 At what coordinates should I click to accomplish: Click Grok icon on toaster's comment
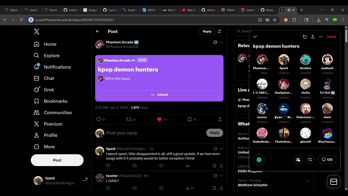click(215, 176)
